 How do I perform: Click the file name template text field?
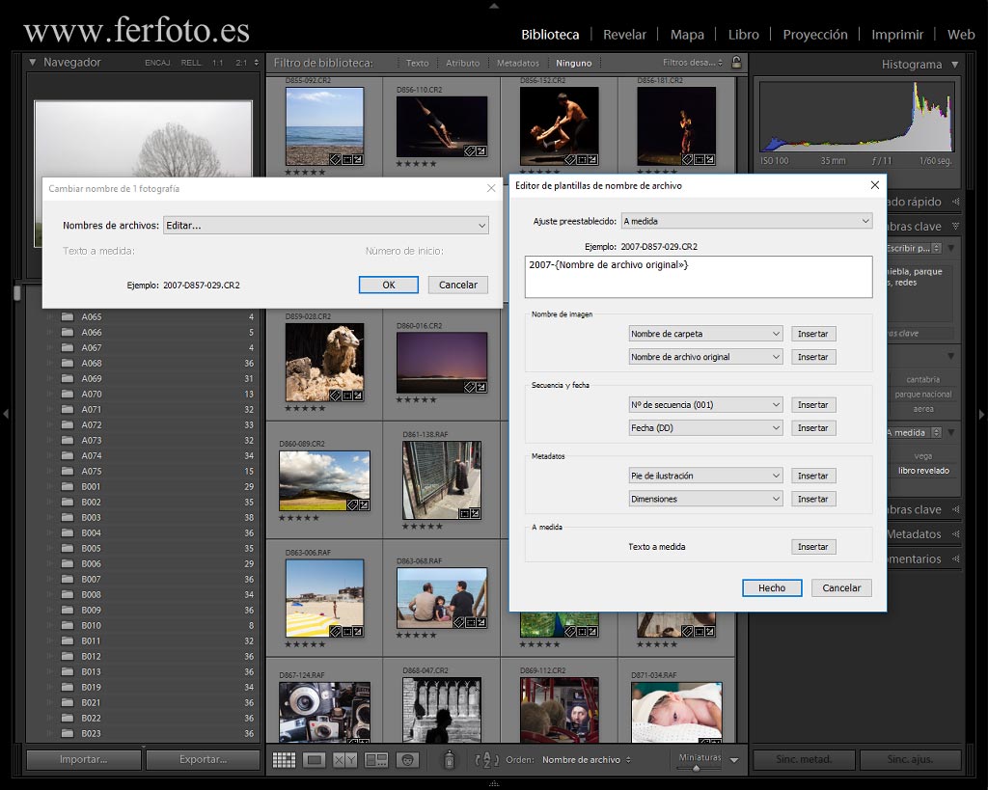[x=699, y=277]
